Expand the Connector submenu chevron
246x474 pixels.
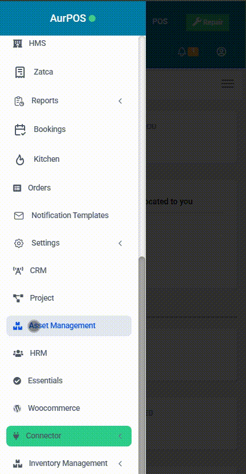pos(120,436)
